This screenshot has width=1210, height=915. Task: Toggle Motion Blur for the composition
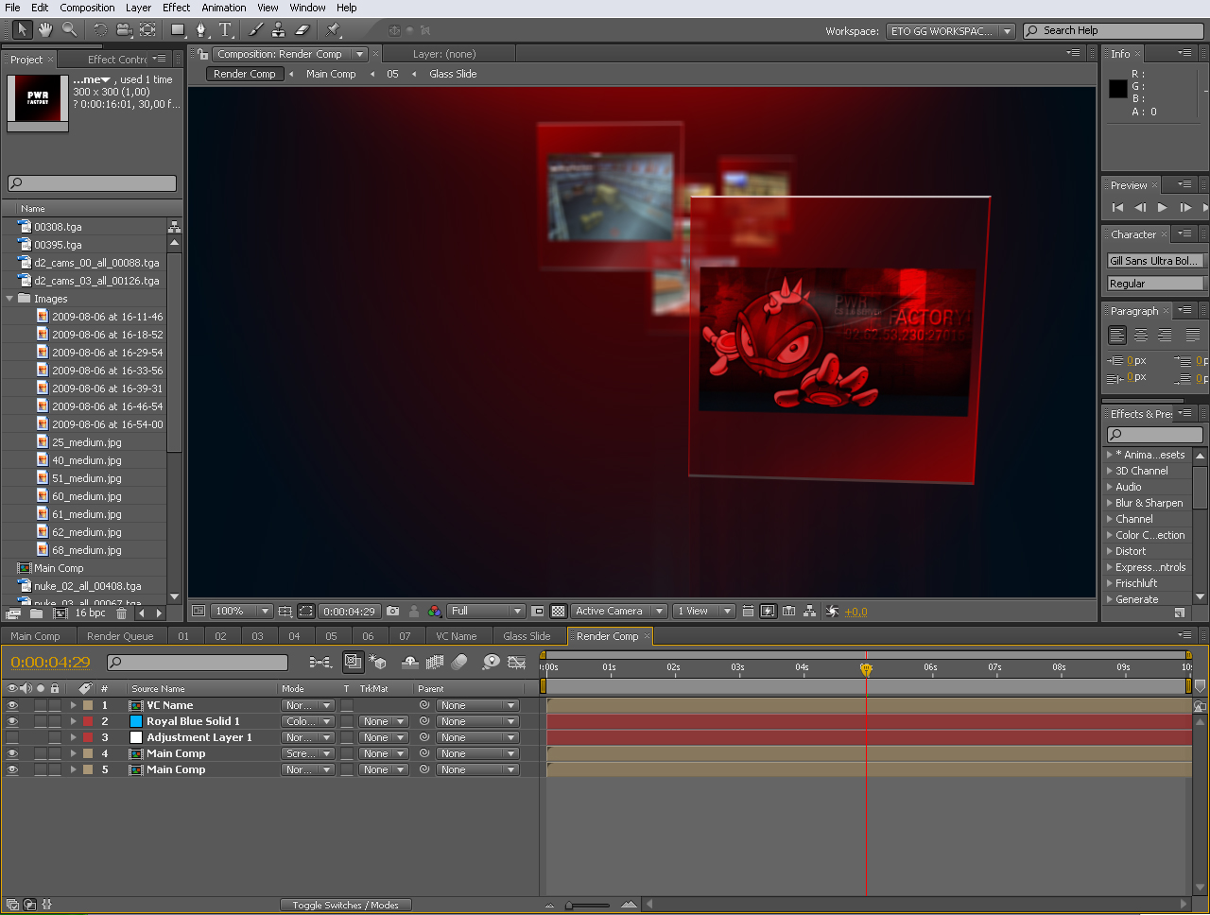(x=459, y=663)
